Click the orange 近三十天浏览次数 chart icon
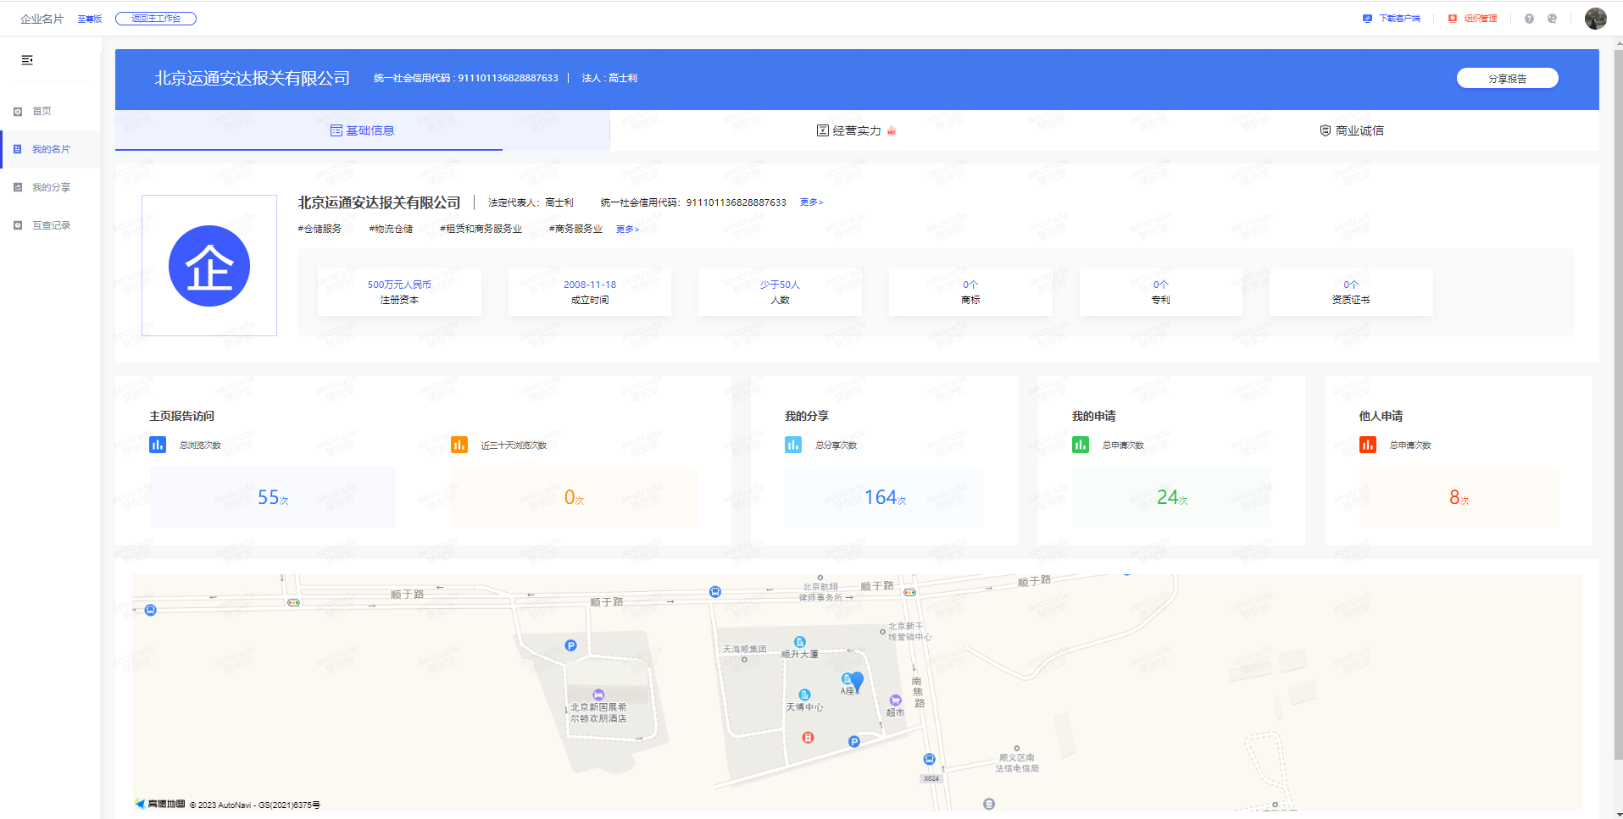Image resolution: width=1623 pixels, height=819 pixels. [459, 445]
